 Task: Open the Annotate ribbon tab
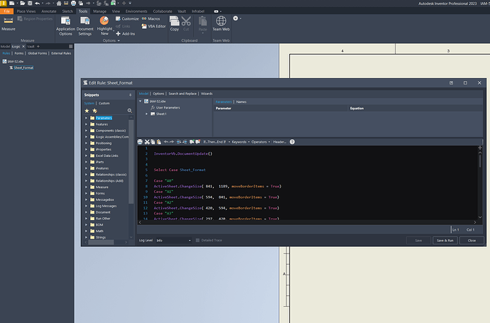coord(49,11)
